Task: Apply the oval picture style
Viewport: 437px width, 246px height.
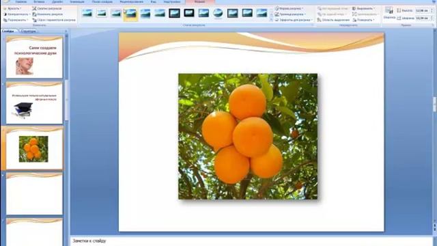Action: click(x=218, y=13)
